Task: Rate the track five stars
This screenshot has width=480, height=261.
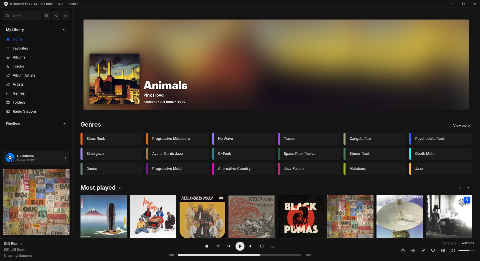Action: [x=455, y=243]
